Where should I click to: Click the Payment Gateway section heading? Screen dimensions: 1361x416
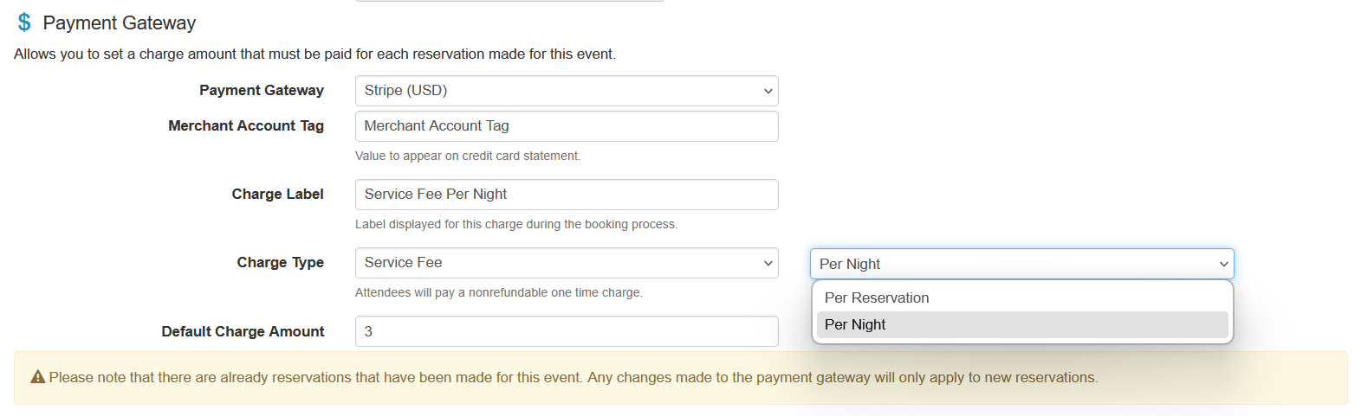click(x=120, y=23)
